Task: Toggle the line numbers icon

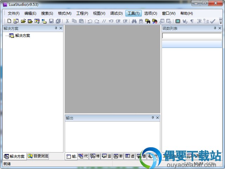Action: [199, 21]
